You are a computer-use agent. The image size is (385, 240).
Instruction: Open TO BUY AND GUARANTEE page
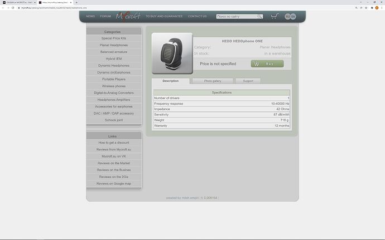[x=164, y=16]
